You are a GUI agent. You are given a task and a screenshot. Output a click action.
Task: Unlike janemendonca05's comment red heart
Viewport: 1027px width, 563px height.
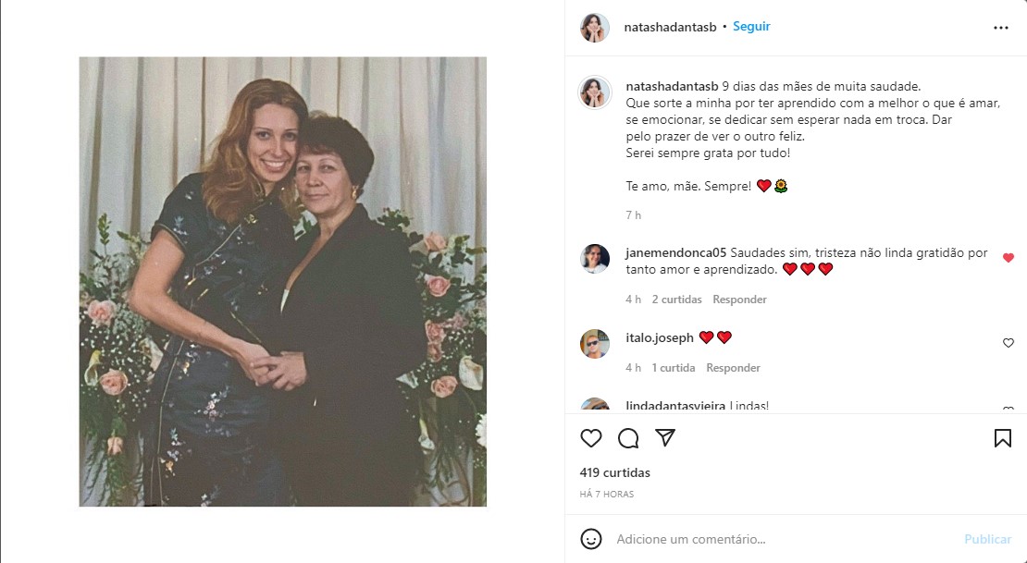(x=1008, y=258)
